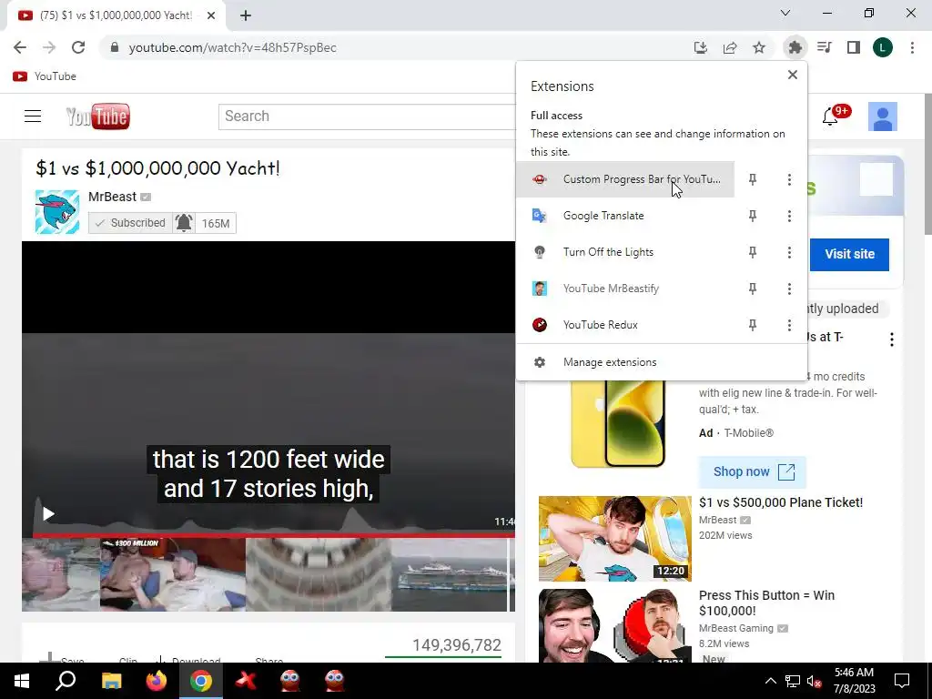The image size is (932, 699).
Task: Open Turn Off the Lights extension
Action: 625,252
